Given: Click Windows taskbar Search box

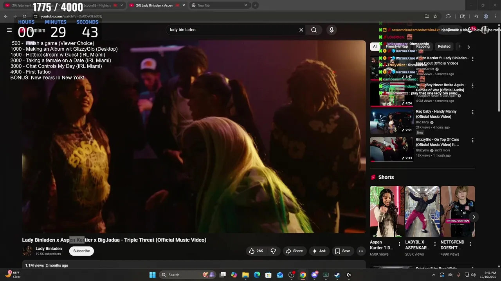Looking at the screenshot, I should pyautogui.click(x=188, y=275).
